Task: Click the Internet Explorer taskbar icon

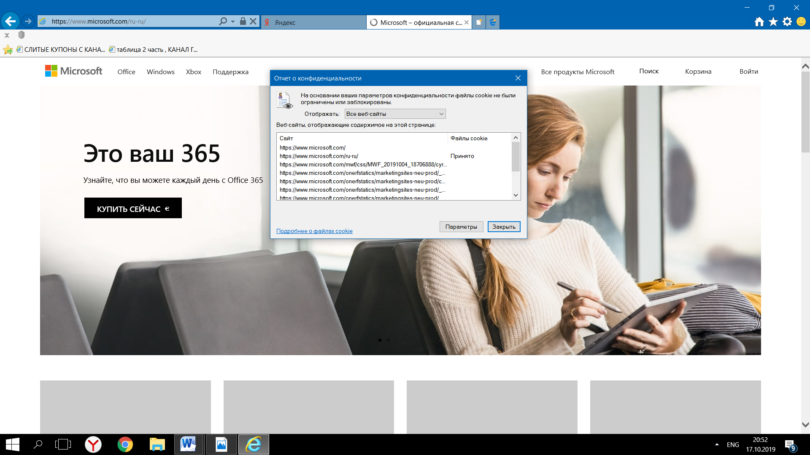Action: (x=254, y=444)
